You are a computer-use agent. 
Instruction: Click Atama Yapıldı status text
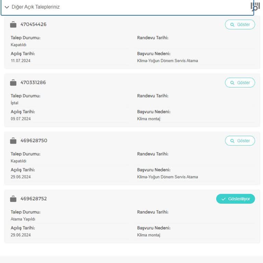23,219
